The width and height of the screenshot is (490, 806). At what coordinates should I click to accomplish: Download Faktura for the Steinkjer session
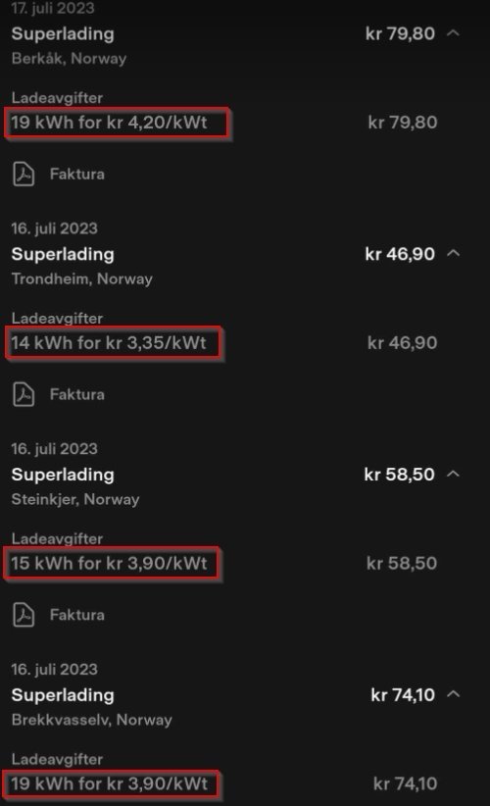pyautogui.click(x=77, y=616)
